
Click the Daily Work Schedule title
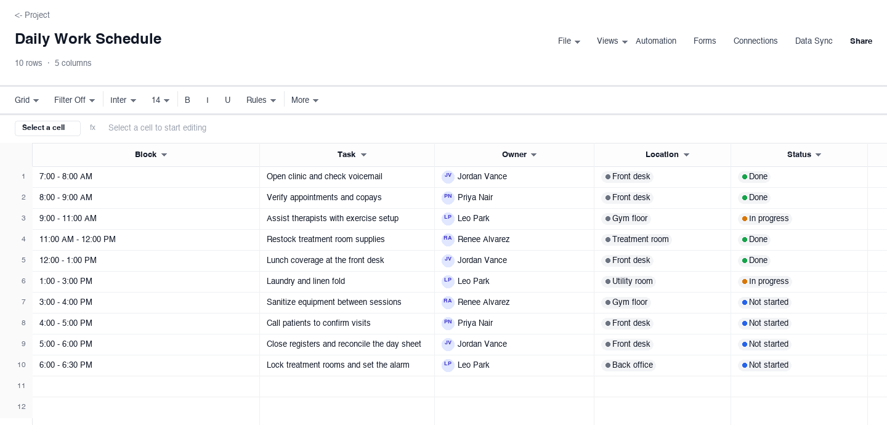tap(88, 39)
